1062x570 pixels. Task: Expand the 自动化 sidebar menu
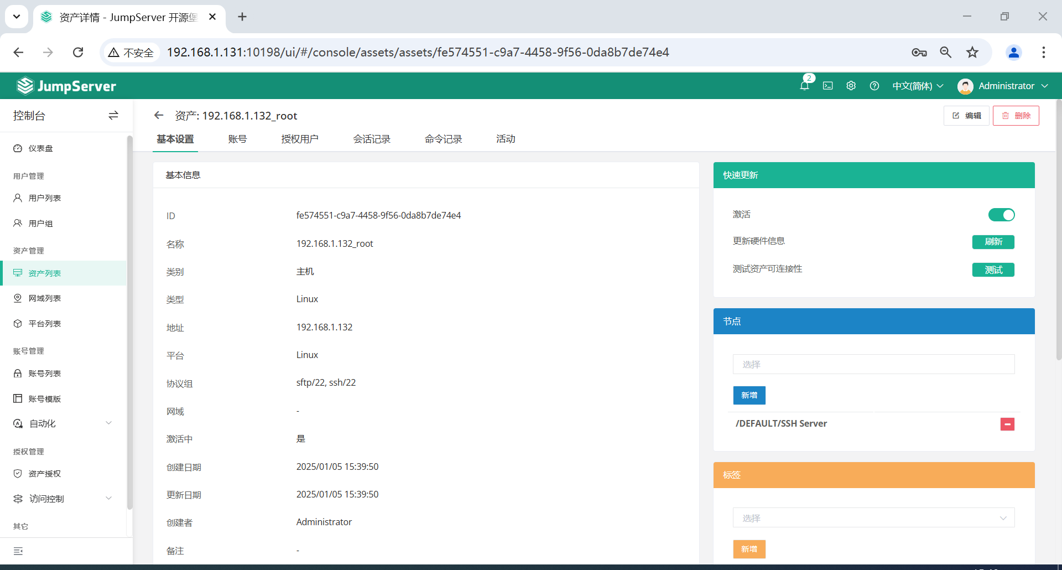coord(63,423)
